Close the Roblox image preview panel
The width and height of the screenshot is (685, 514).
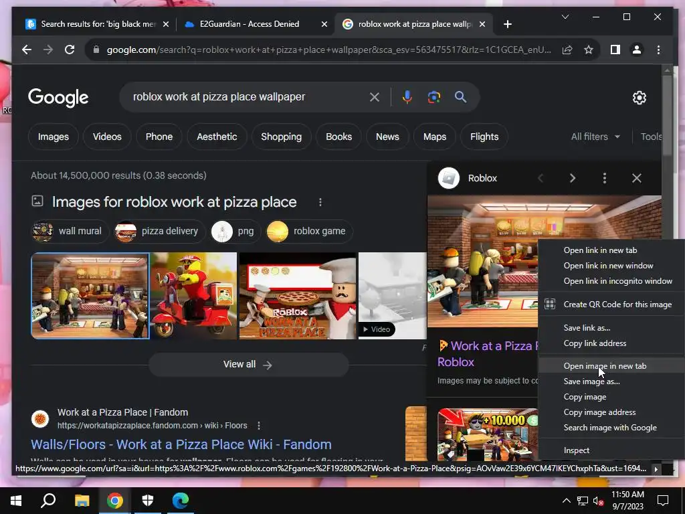(637, 178)
